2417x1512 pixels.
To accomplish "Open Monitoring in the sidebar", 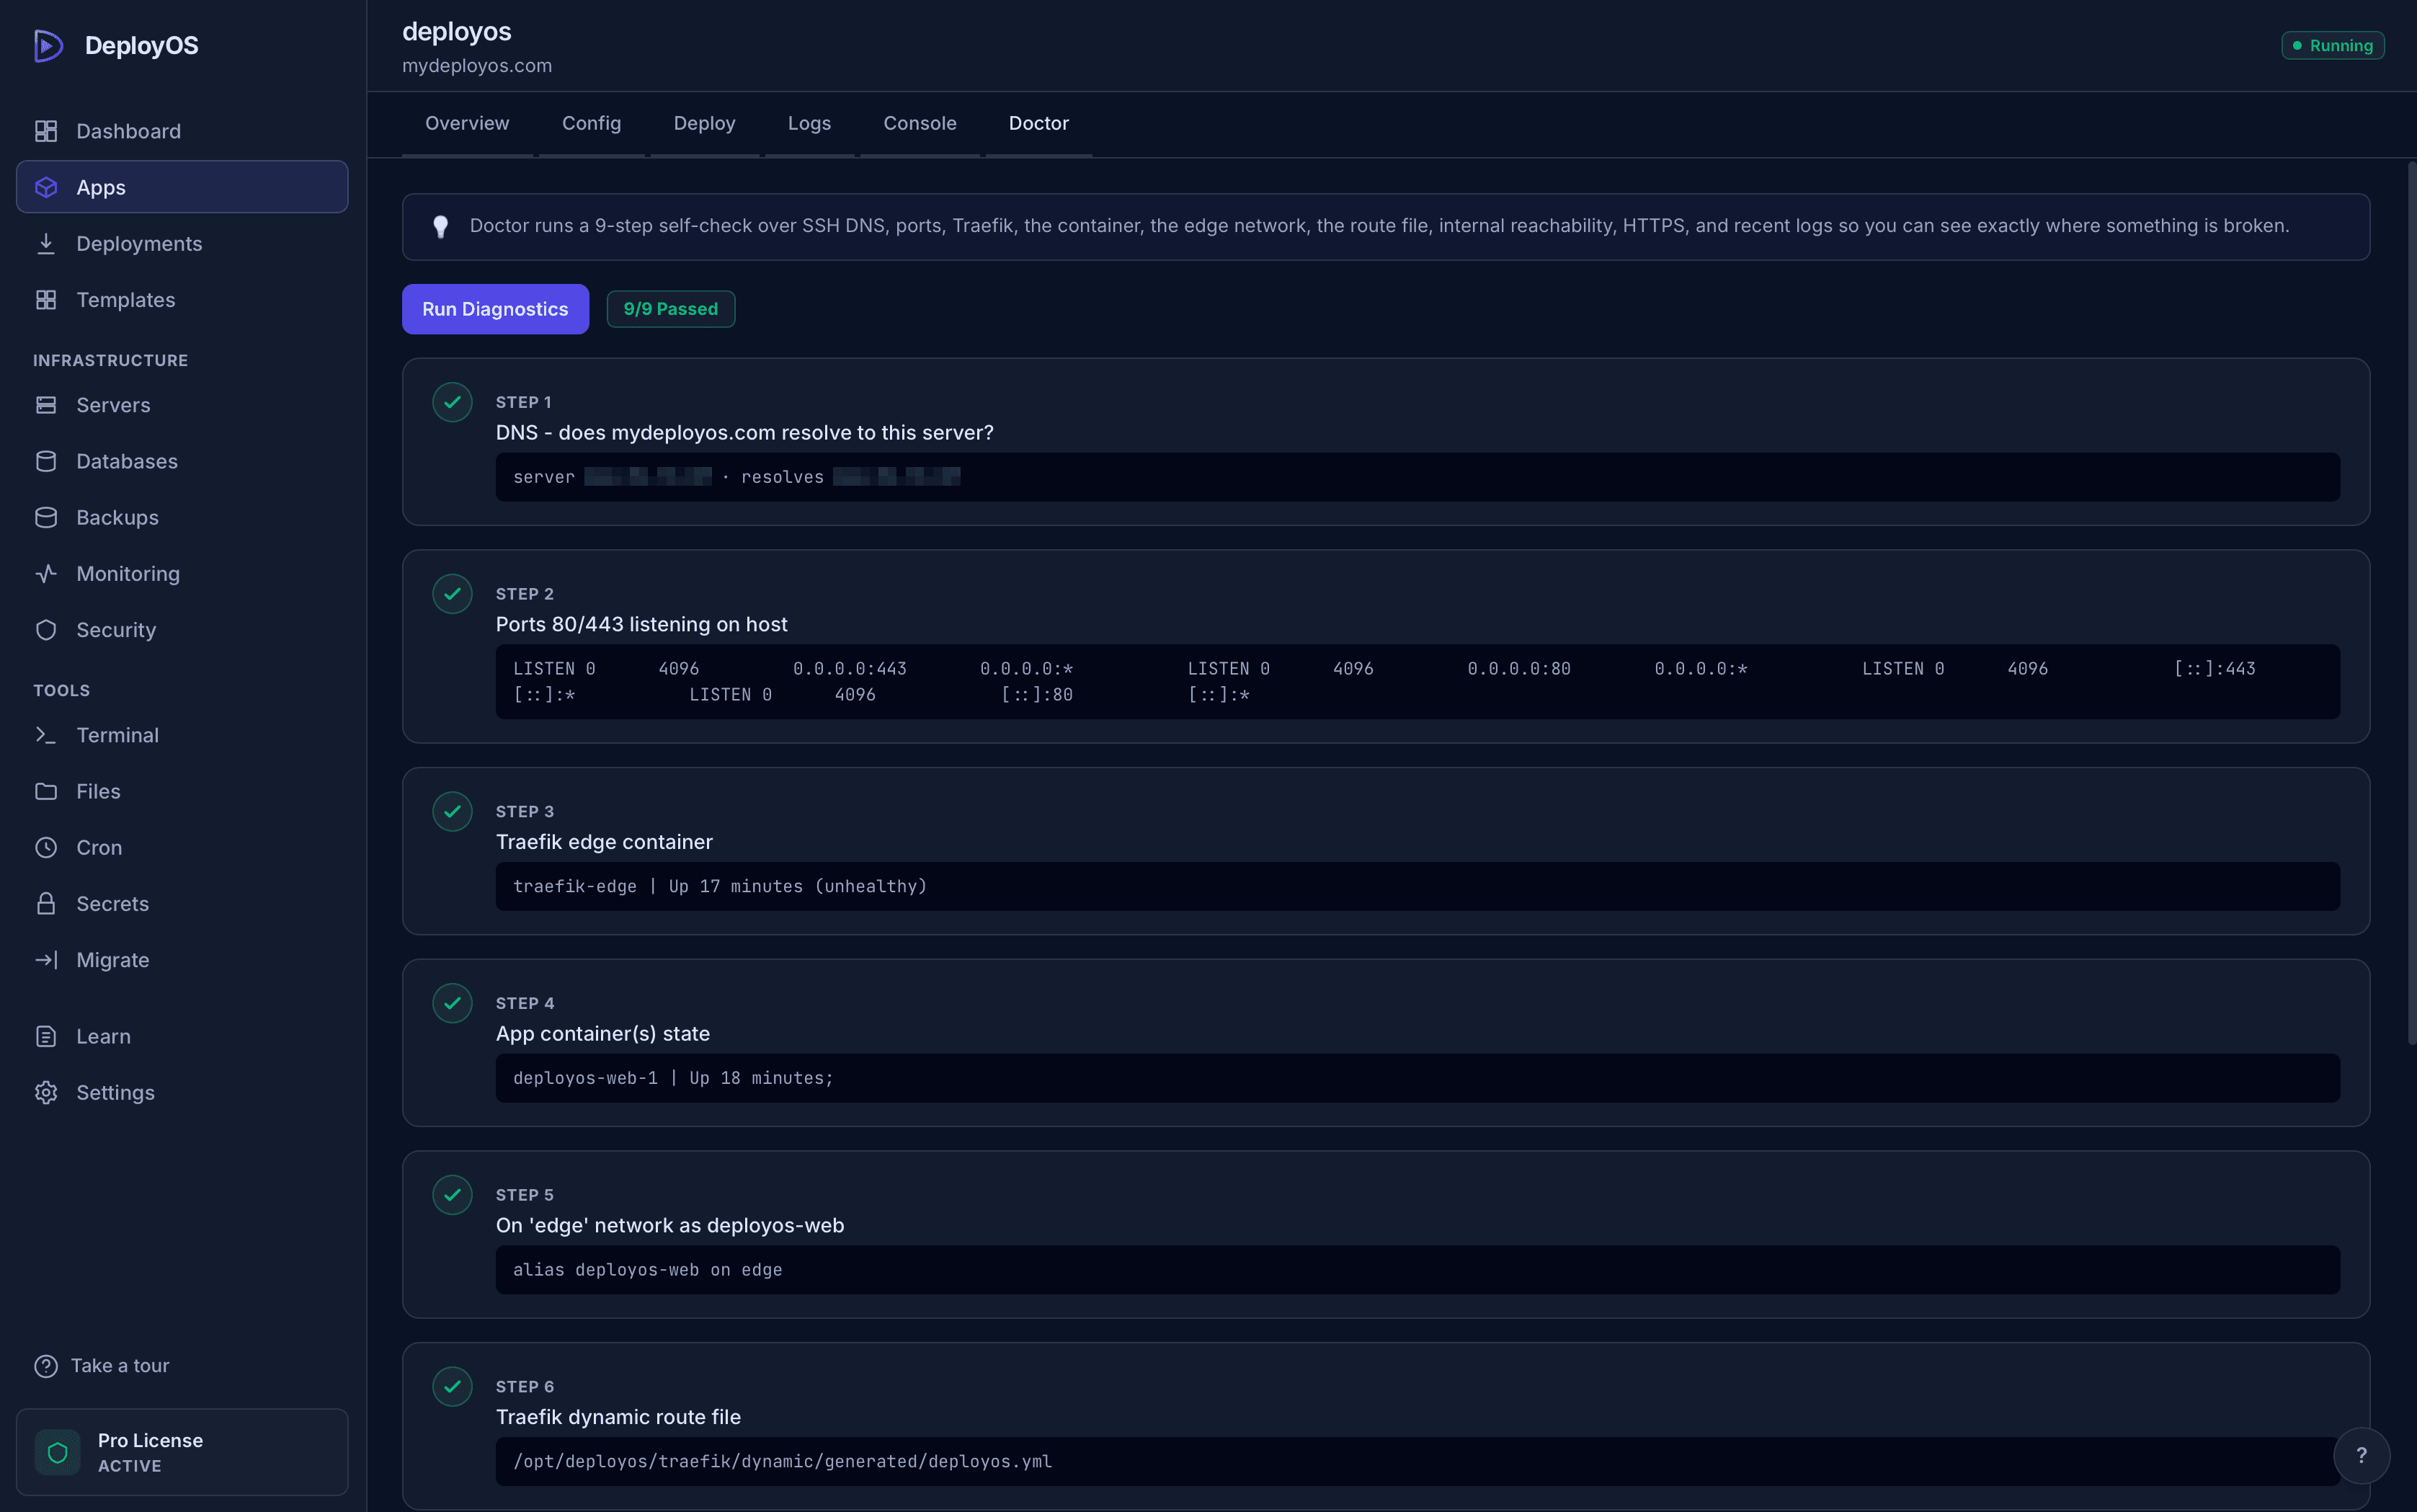I will point(182,574).
